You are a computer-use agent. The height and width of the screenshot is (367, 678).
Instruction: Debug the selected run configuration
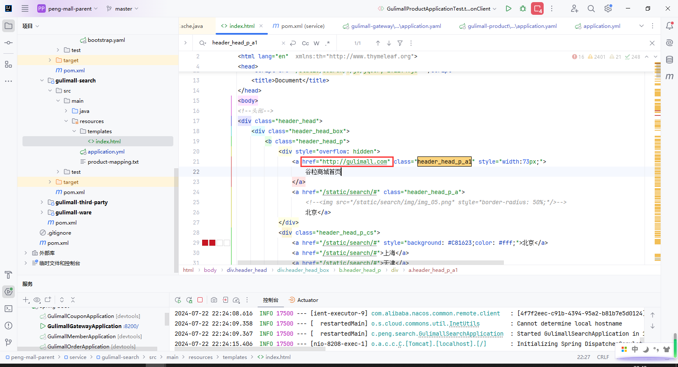pyautogui.click(x=523, y=8)
